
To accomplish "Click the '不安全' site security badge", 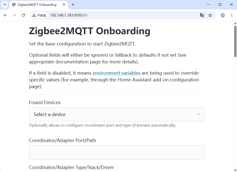I will [40, 15].
